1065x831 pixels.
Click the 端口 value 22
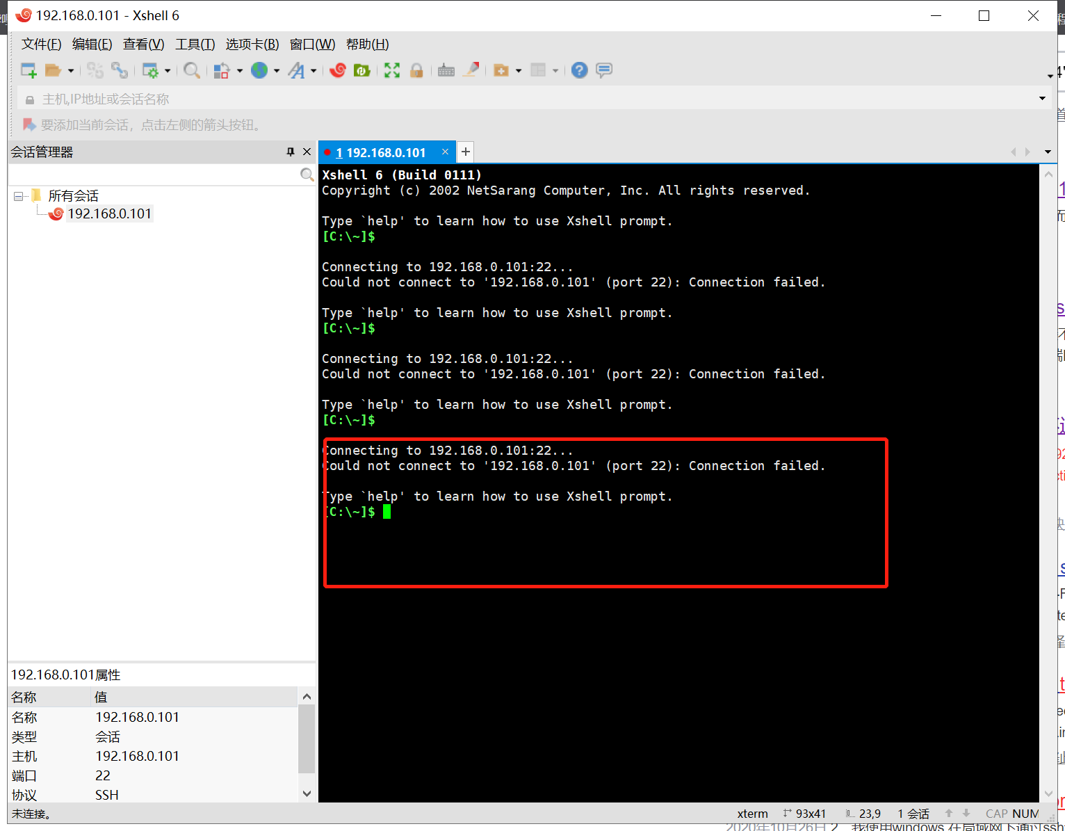[x=103, y=775]
